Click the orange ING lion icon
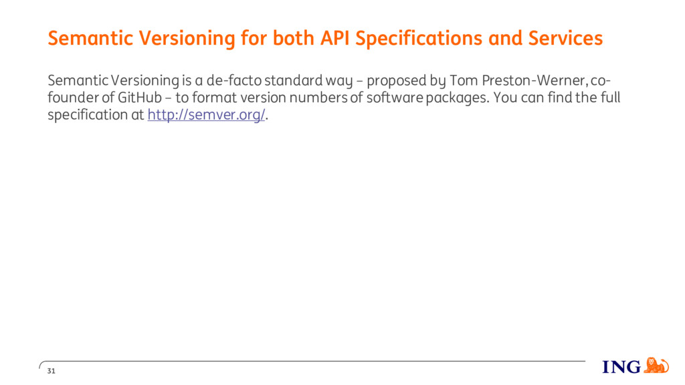The width and height of the screenshot is (685, 385). (656, 366)
